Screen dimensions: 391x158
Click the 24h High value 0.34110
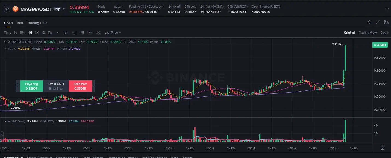pyautogui.click(x=174, y=12)
